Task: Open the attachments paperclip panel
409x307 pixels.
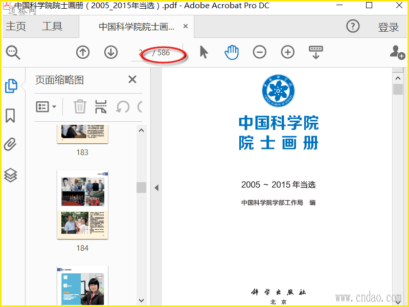Action: [10, 144]
